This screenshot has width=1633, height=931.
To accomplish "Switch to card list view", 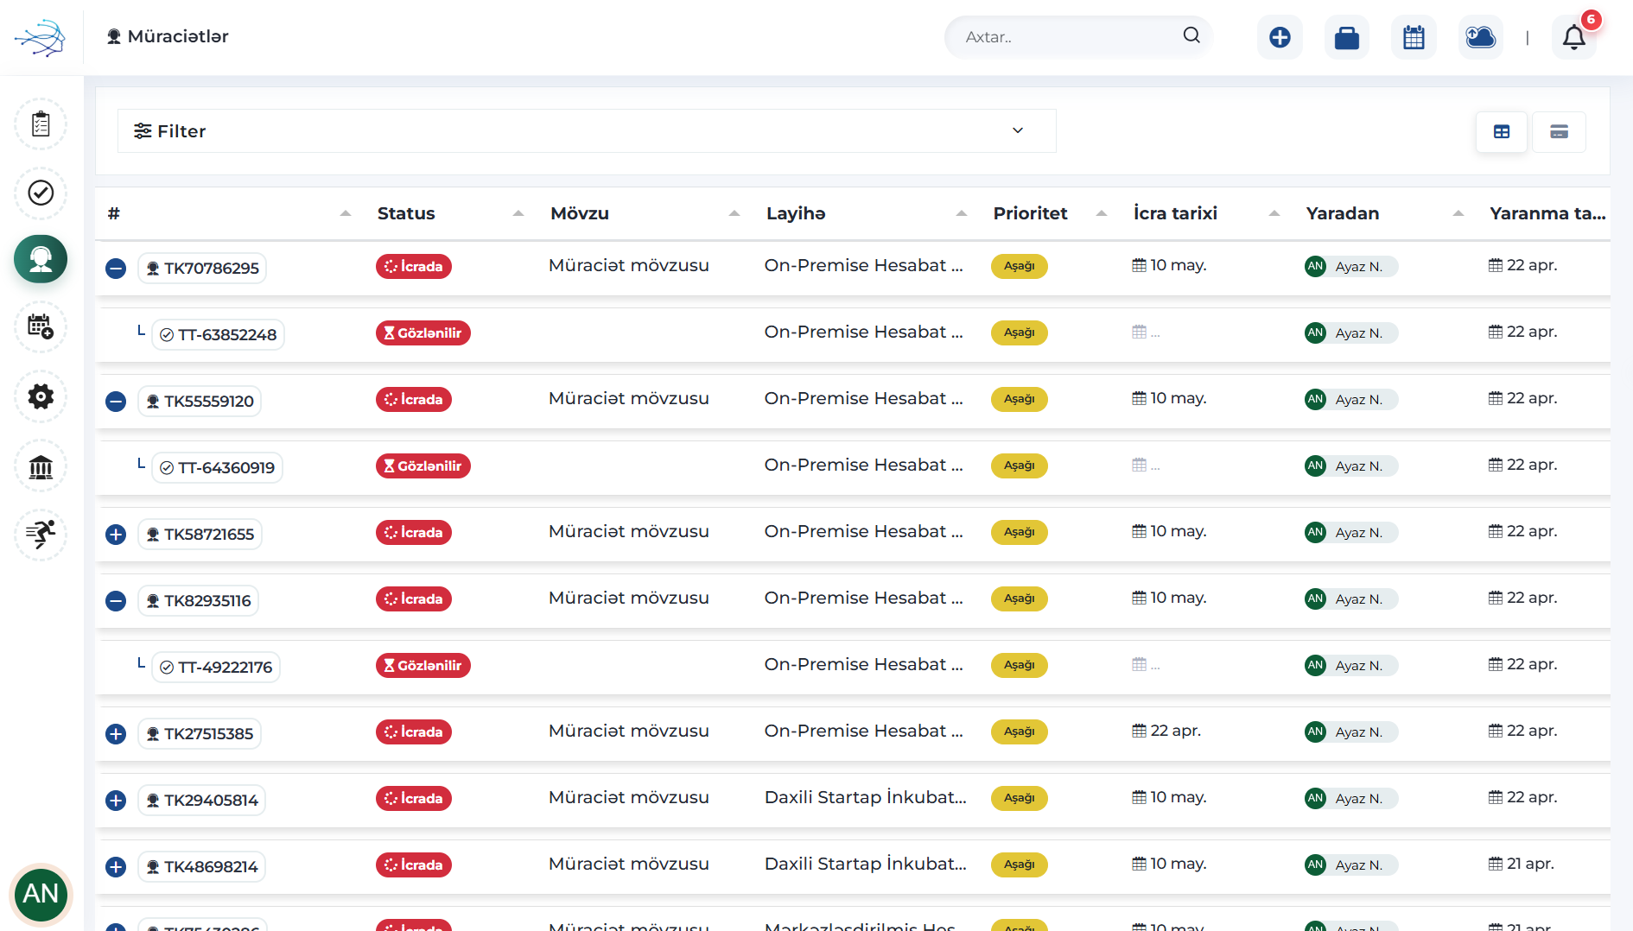I will (1559, 131).
